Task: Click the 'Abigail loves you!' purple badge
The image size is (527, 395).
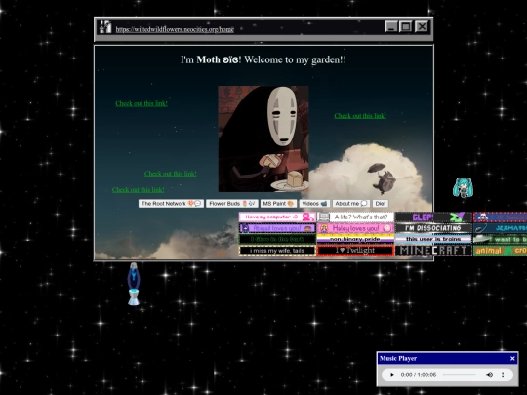Action: 277,228
